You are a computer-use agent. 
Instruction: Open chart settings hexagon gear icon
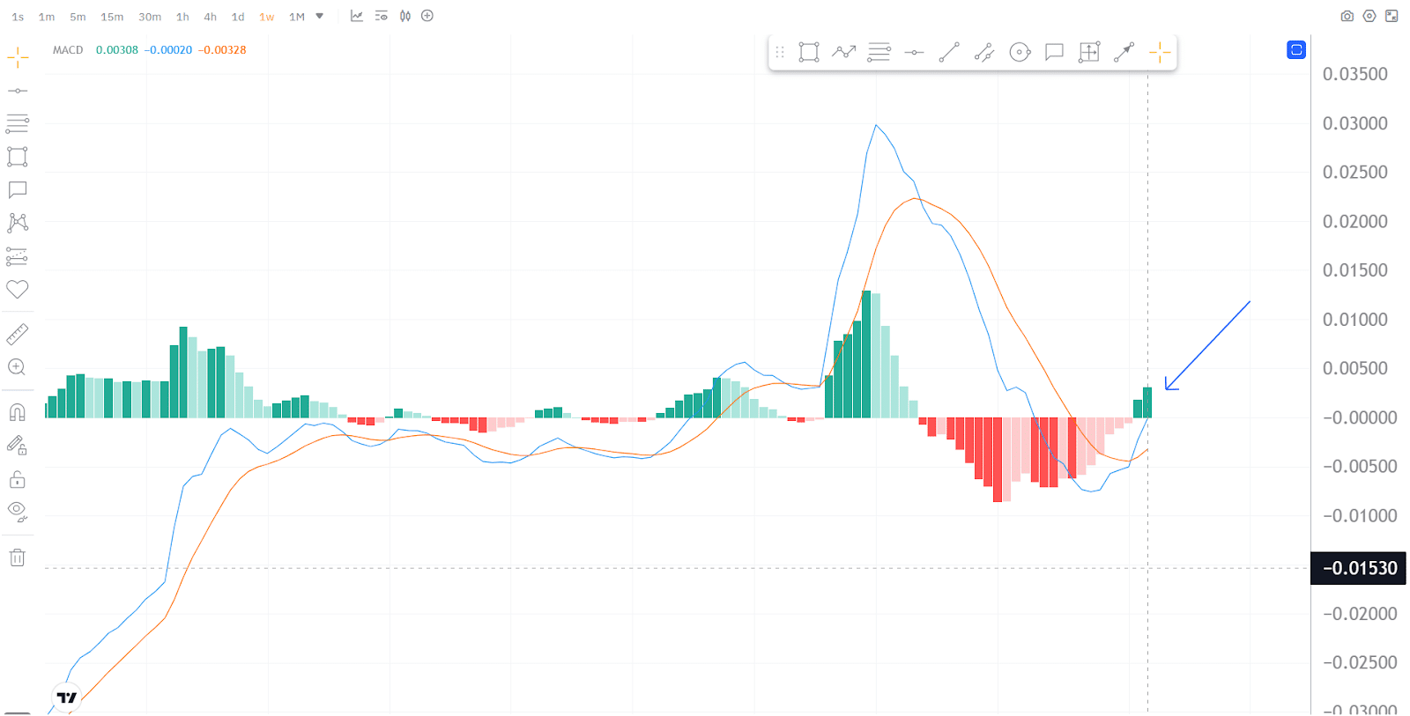click(x=1369, y=16)
